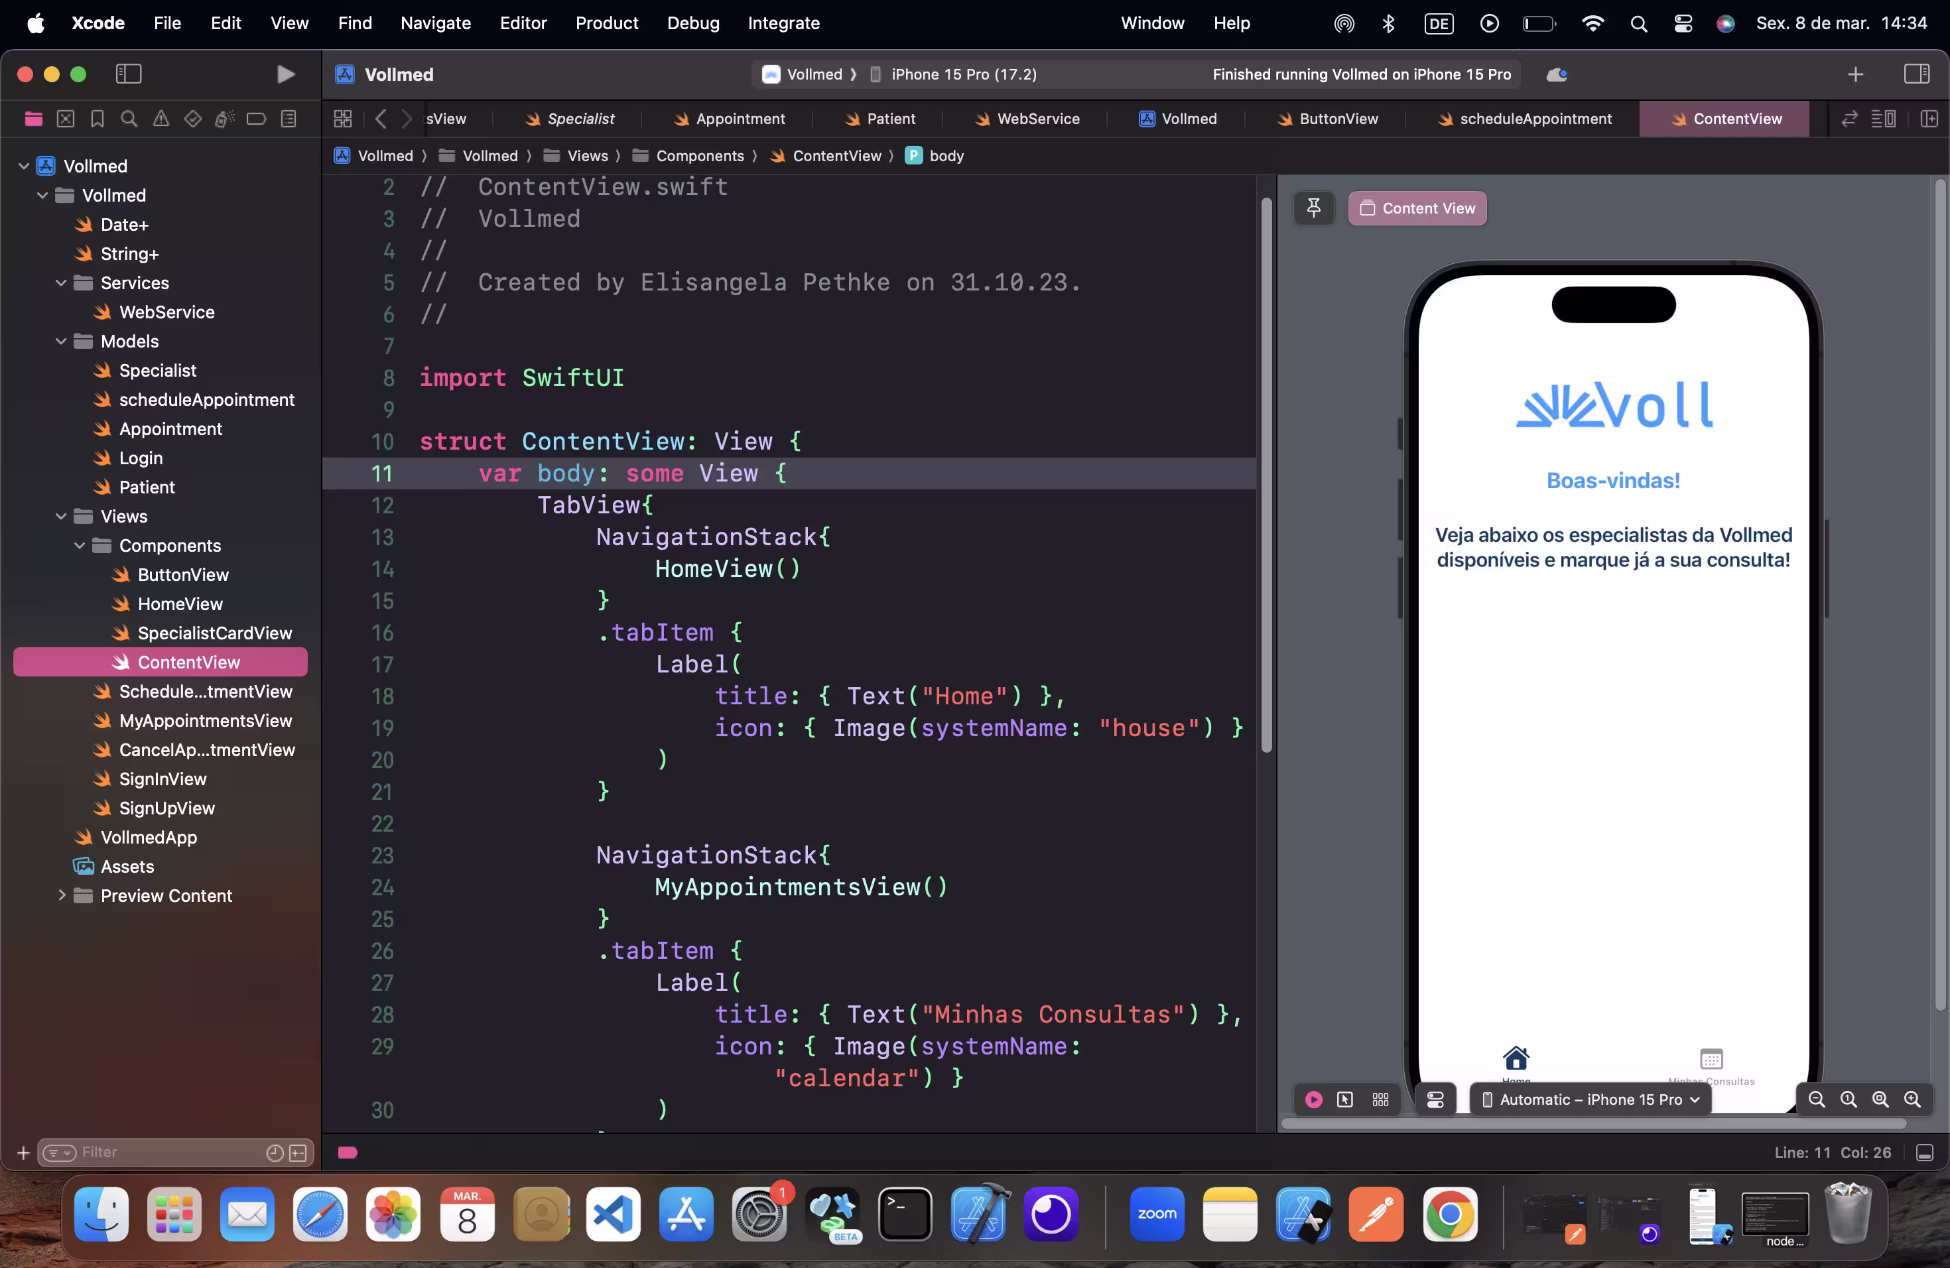
Task: Toggle recent files filter clock icon
Action: [x=275, y=1153]
